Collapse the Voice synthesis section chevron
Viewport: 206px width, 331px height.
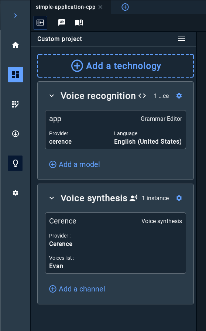52,198
